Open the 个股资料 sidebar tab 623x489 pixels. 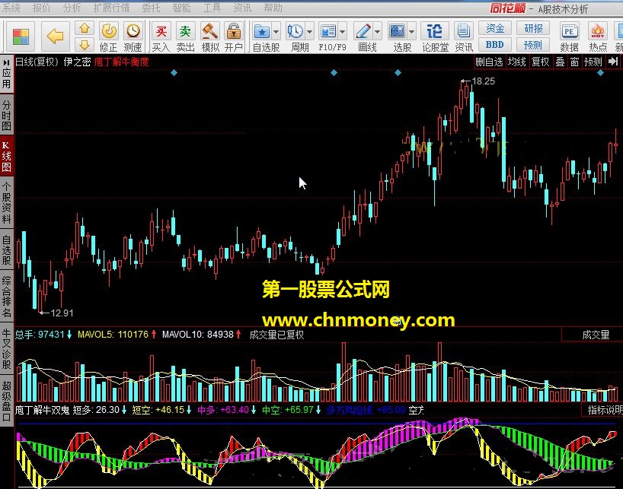click(x=6, y=202)
